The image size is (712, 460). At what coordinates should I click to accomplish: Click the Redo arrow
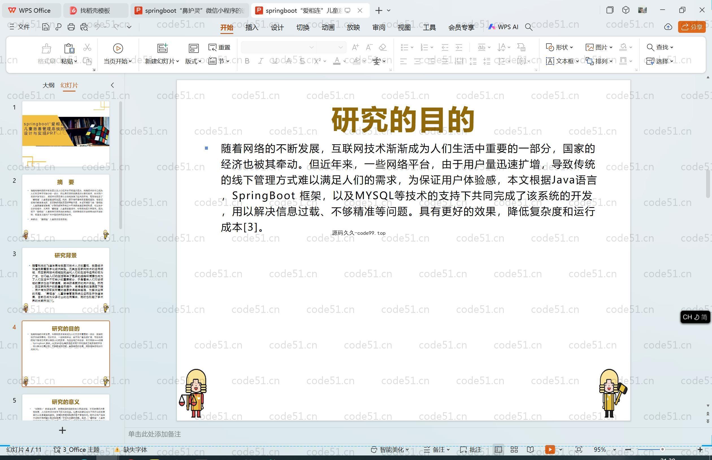[x=116, y=27]
